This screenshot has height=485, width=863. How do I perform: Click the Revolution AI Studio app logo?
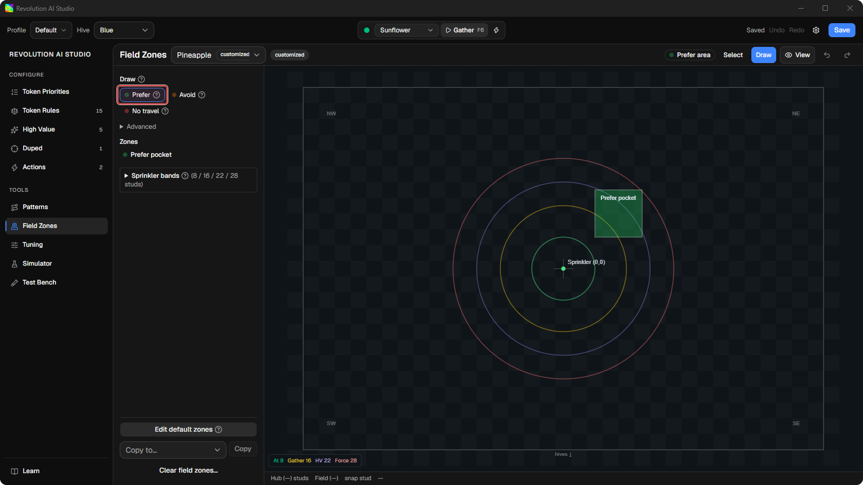click(x=9, y=8)
